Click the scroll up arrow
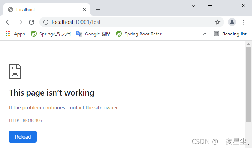The width and height of the screenshot is (252, 148). 248,44
